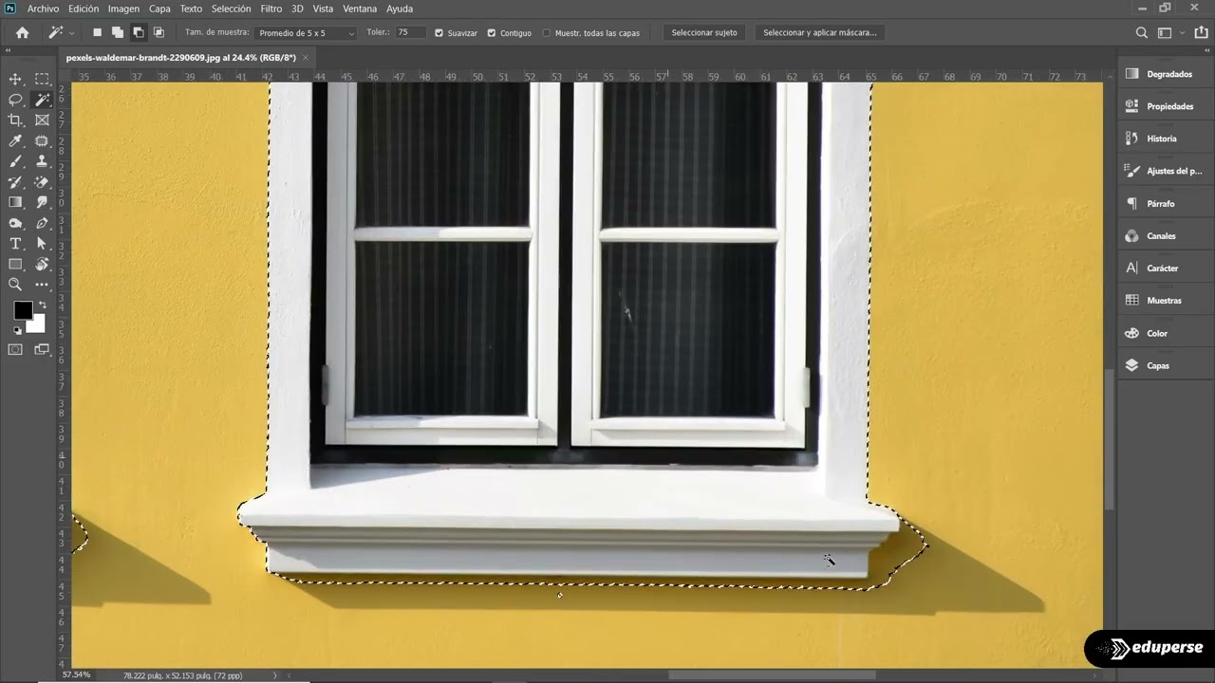Open the Edit Toolbar three-dots menu
The width and height of the screenshot is (1215, 683).
[x=42, y=285]
